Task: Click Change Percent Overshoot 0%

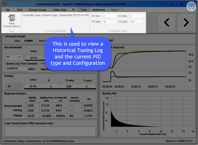Action: [75, 116]
